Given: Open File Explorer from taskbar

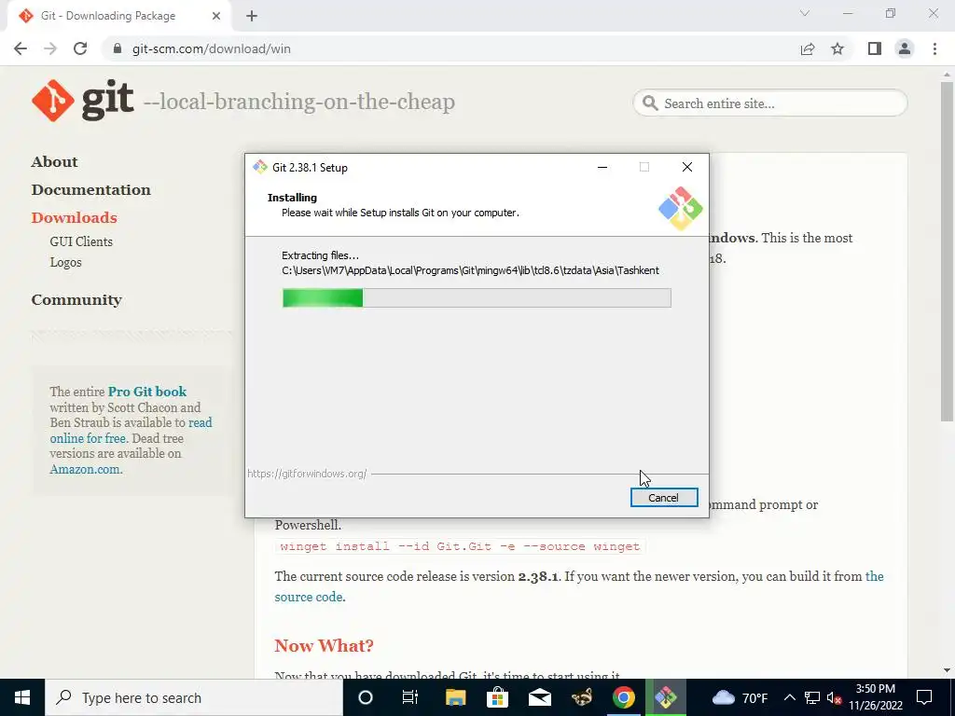Looking at the screenshot, I should [x=455, y=697].
